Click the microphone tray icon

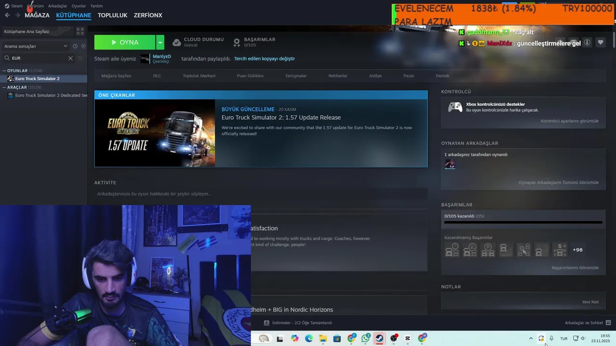(x=552, y=338)
